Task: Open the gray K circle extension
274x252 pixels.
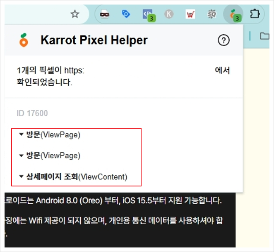Action: (169, 14)
